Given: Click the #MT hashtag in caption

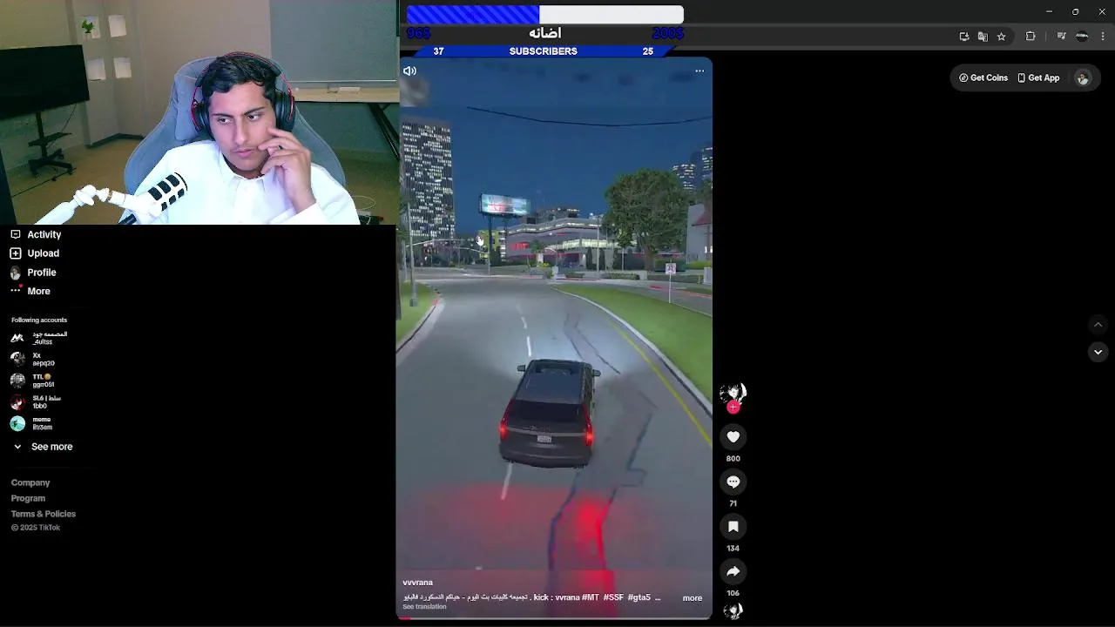Looking at the screenshot, I should pos(591,598).
